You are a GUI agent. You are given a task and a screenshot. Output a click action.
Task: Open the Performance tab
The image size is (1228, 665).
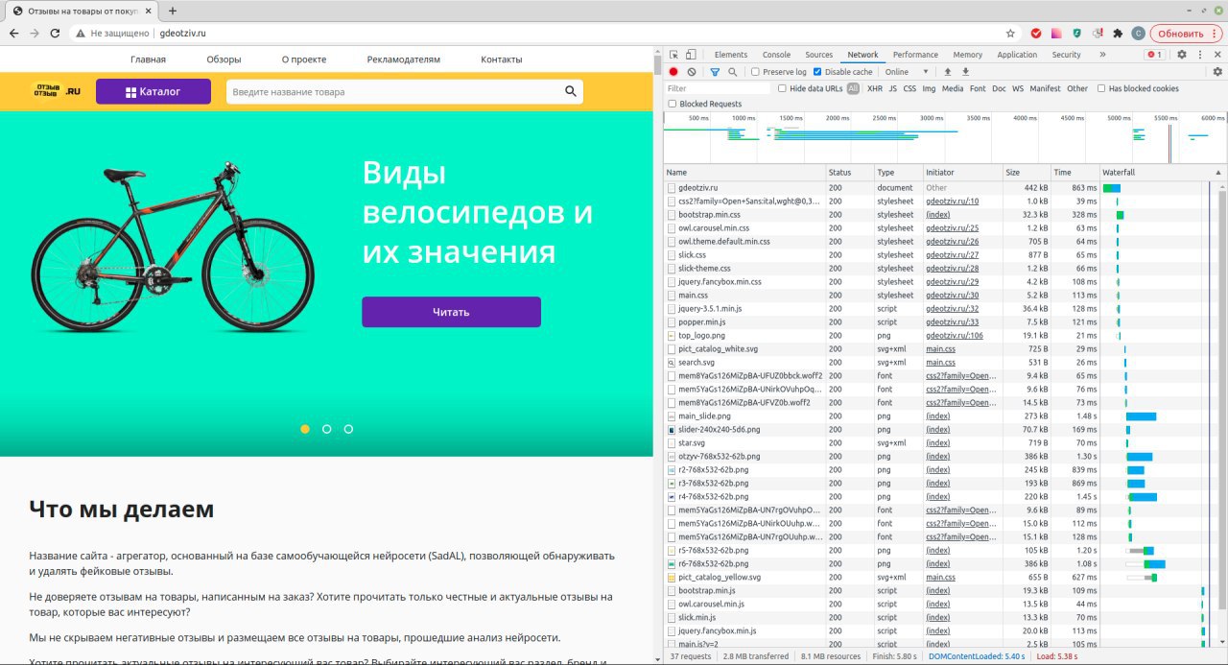[x=915, y=55]
